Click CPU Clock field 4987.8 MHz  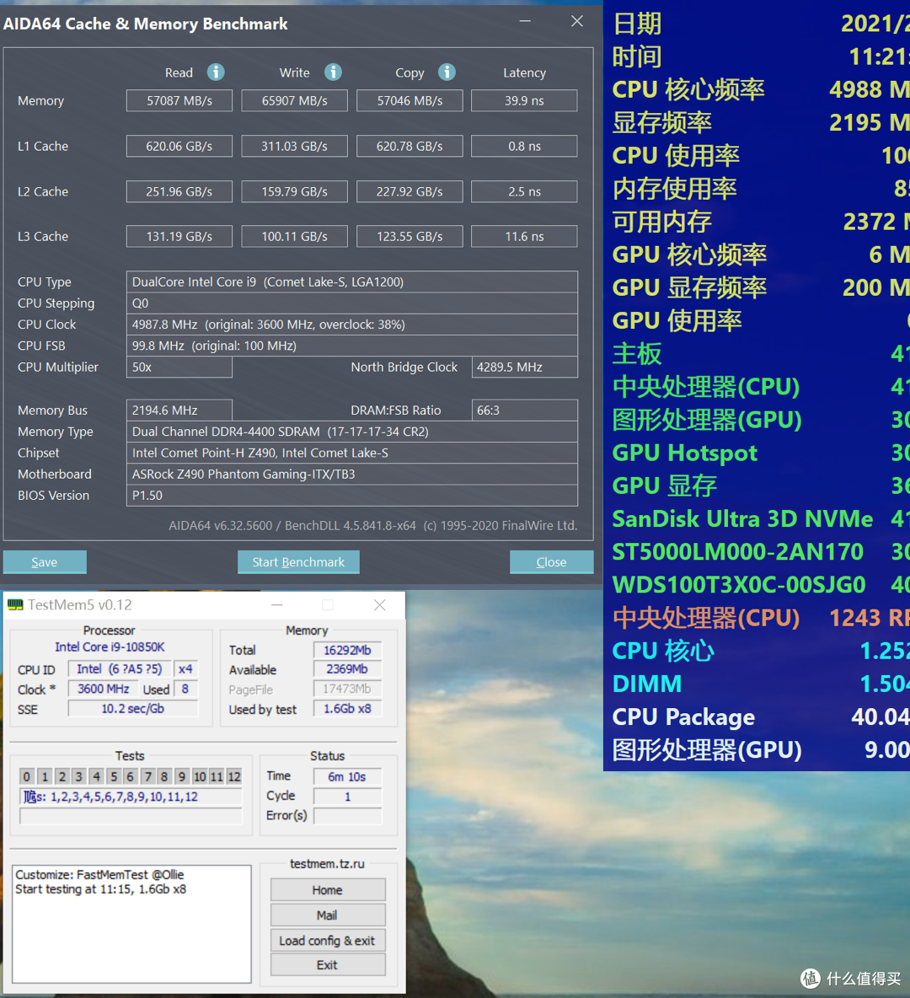[352, 325]
